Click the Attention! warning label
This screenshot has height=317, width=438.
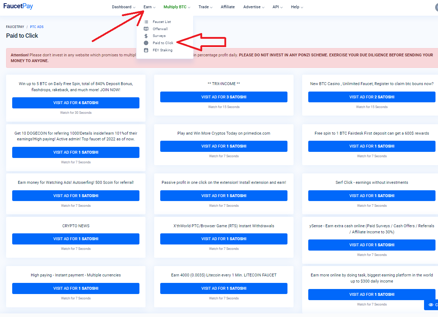[20, 55]
